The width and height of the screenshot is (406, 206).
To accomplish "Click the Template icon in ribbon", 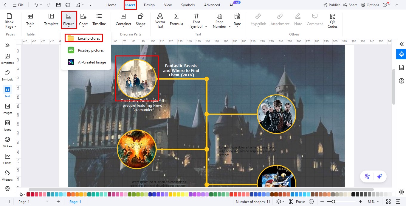I will (x=51, y=16).
